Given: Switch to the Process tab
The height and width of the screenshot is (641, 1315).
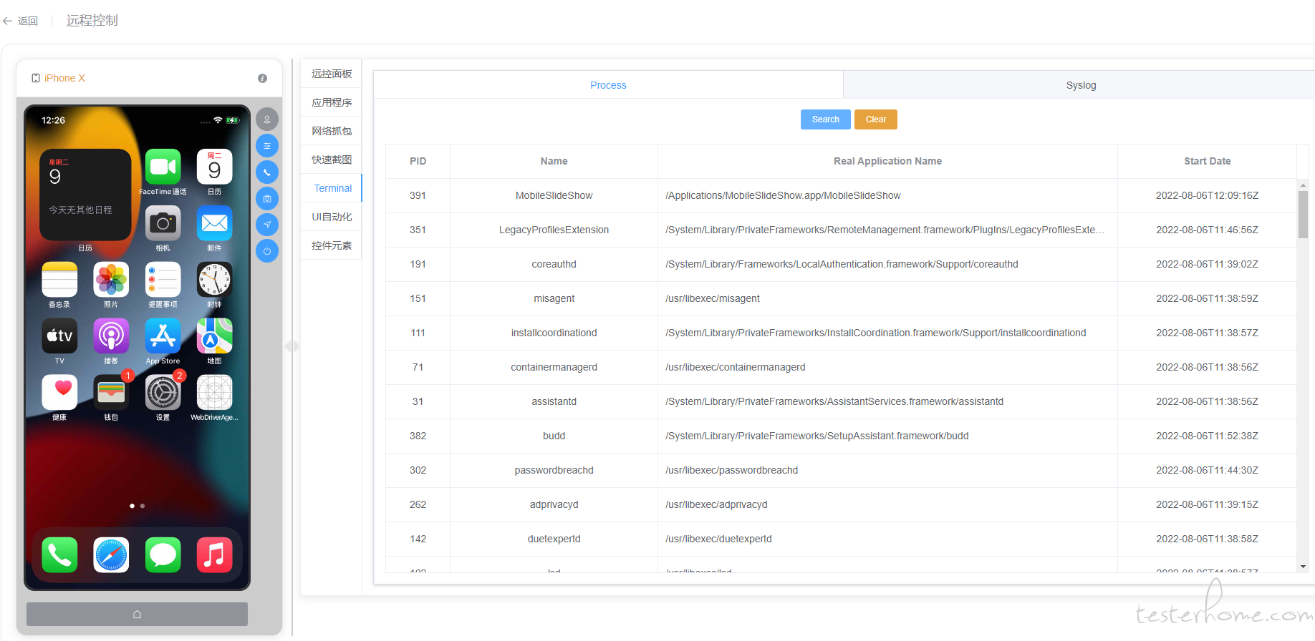Looking at the screenshot, I should point(608,85).
